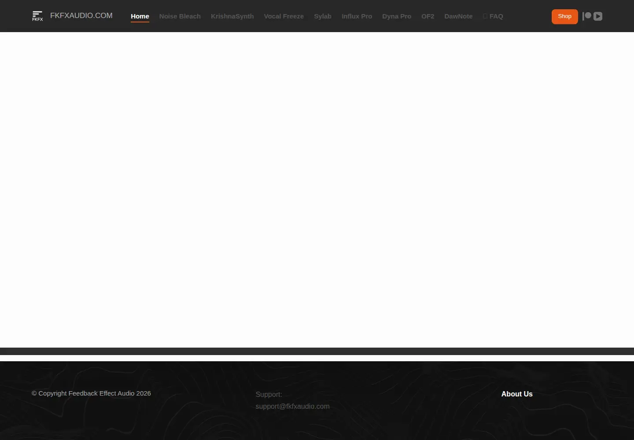Navigate to Influx Pro

point(357,16)
